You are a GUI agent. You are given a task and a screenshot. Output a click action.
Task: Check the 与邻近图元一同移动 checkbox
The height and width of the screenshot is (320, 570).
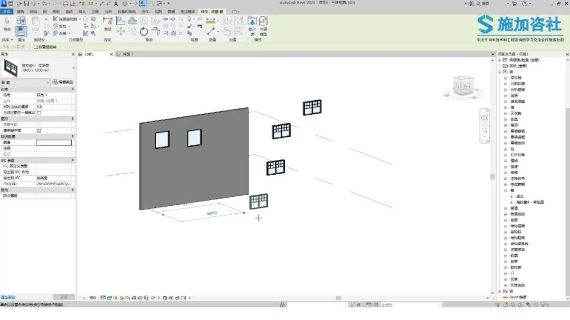(39, 113)
